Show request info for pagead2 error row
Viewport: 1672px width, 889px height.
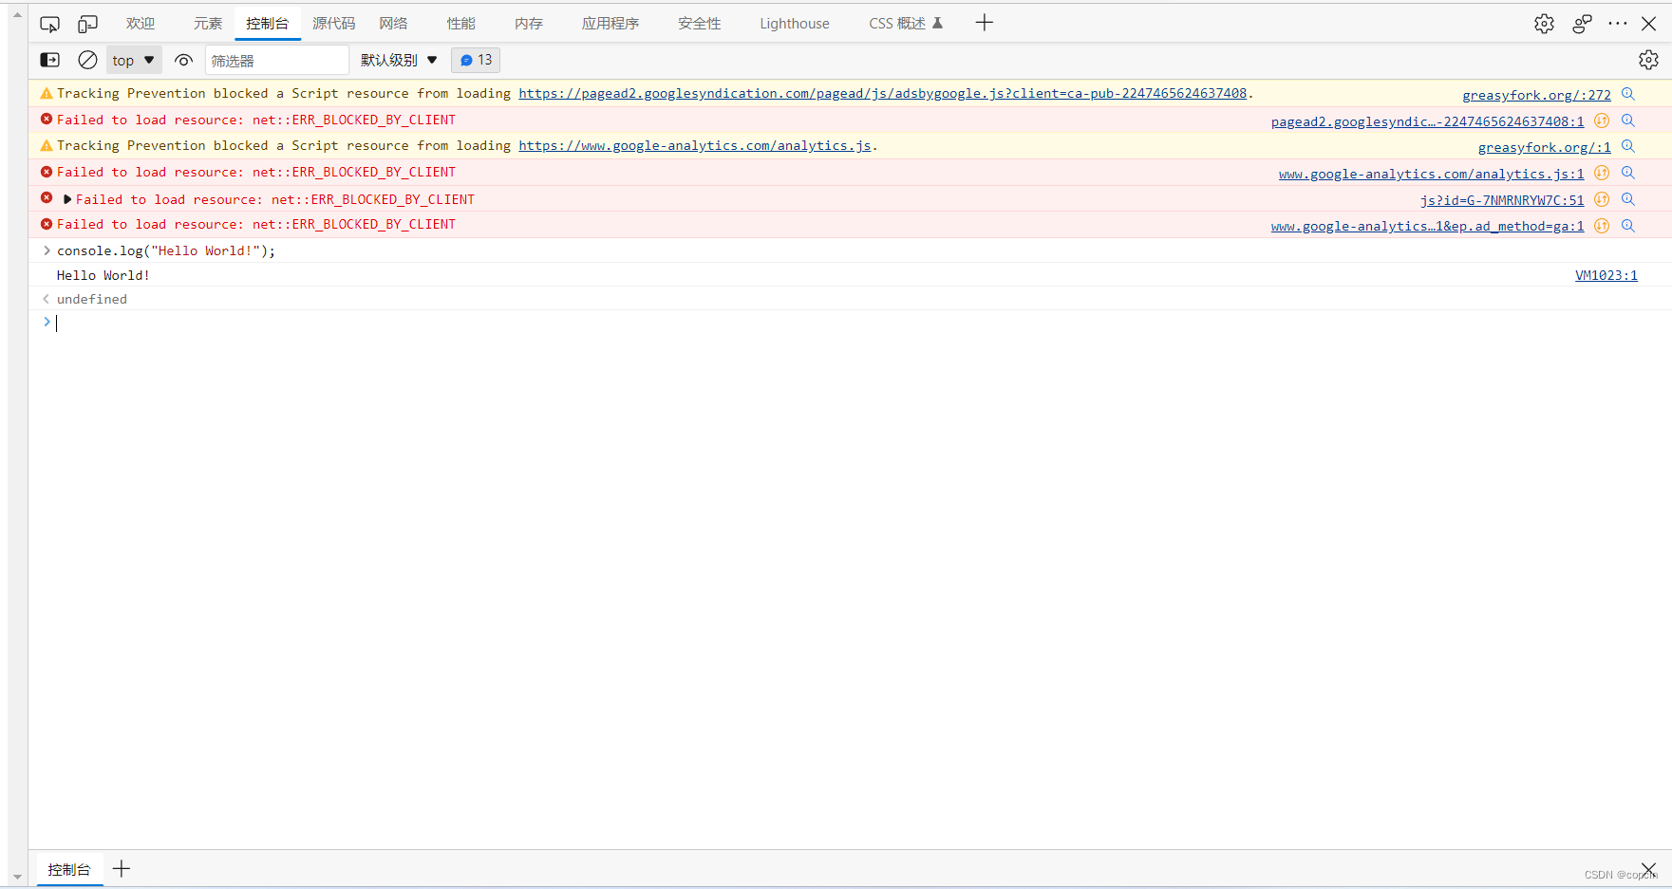1602,120
